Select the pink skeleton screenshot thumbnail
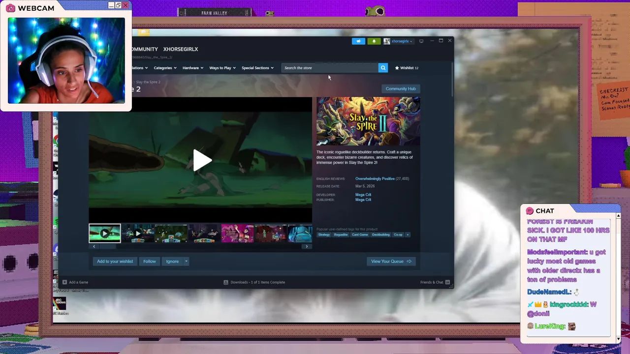This screenshot has height=354, width=630. [237, 234]
